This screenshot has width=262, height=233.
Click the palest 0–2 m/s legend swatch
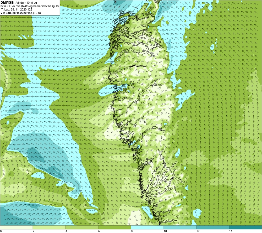tap(16, 227)
